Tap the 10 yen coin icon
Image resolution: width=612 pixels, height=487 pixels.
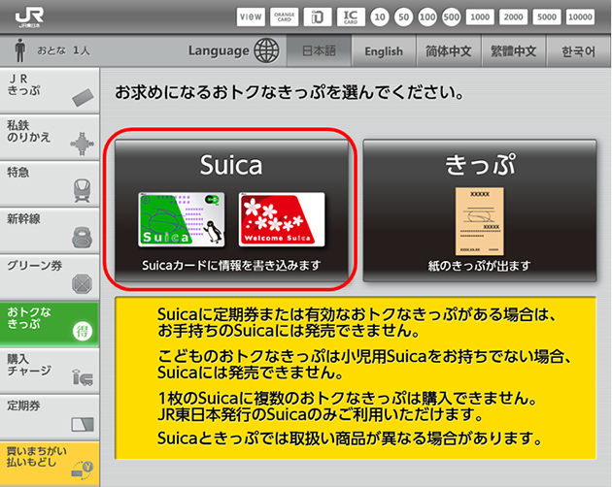click(380, 17)
